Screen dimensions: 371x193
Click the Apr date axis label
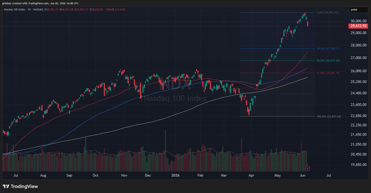(251, 175)
